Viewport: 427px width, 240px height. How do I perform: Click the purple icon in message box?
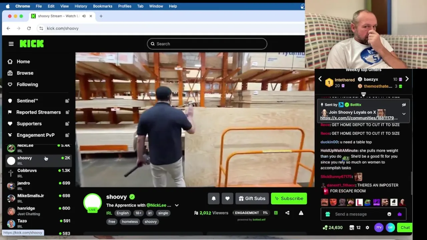[400, 214]
